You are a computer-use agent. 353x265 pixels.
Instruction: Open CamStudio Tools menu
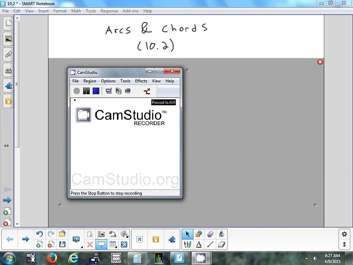pos(125,81)
